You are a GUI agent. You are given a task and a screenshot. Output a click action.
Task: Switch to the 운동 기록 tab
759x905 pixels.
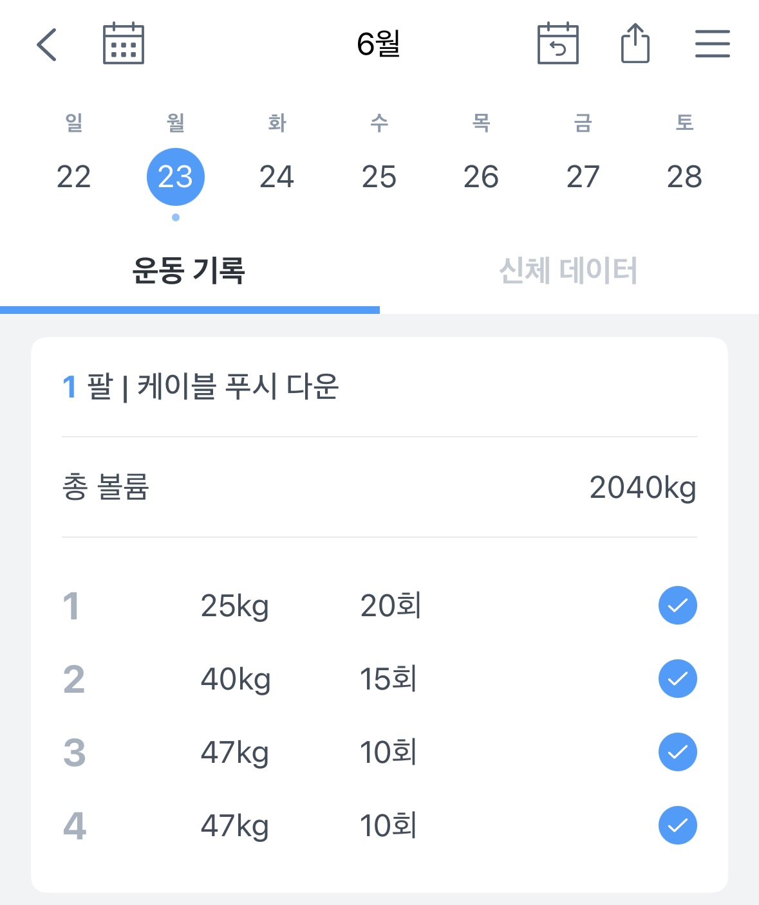coord(189,270)
